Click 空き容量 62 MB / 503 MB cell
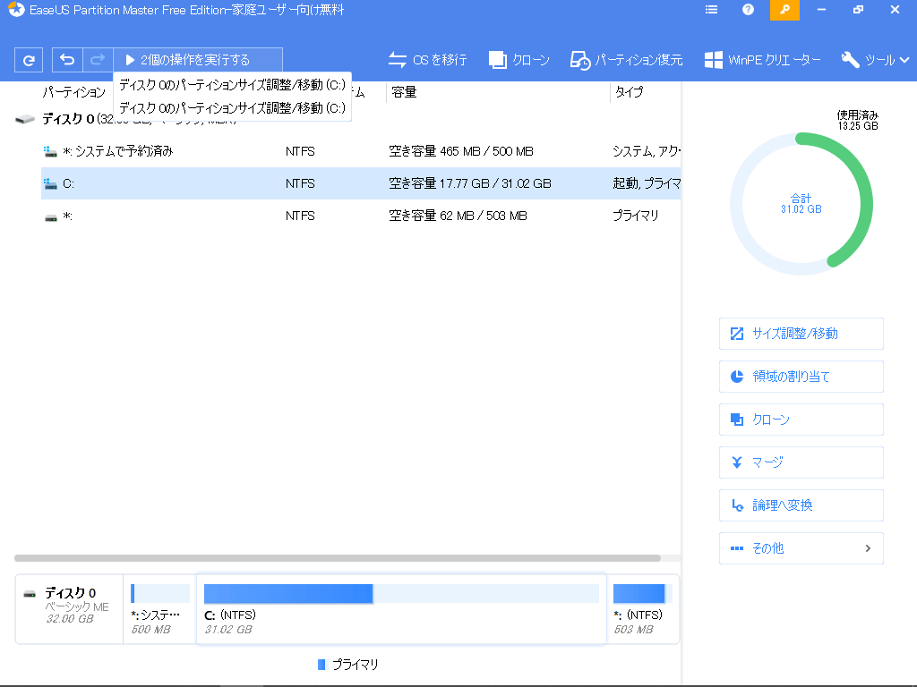Screen dimensions: 917x687 coord(458,216)
